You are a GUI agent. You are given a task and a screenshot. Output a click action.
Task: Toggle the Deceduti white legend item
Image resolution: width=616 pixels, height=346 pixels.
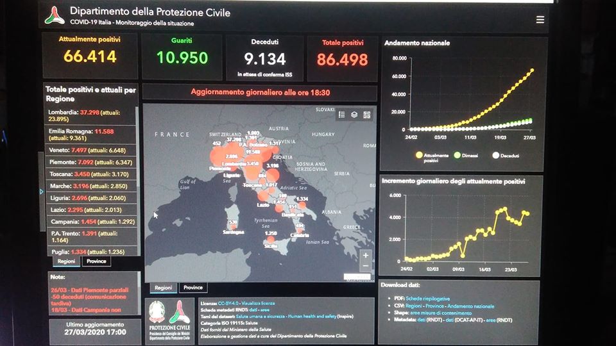506,155
